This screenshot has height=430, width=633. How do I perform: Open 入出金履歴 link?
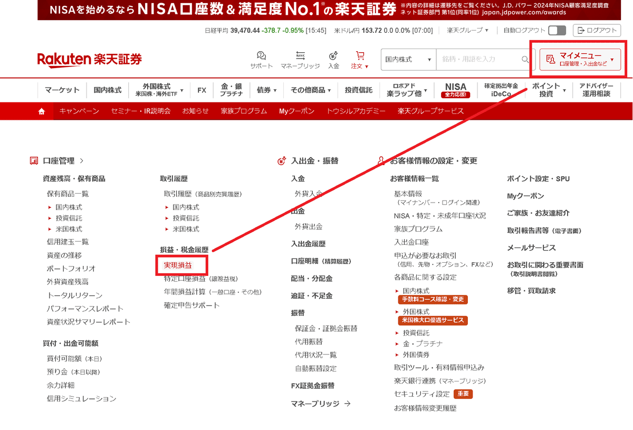(309, 244)
